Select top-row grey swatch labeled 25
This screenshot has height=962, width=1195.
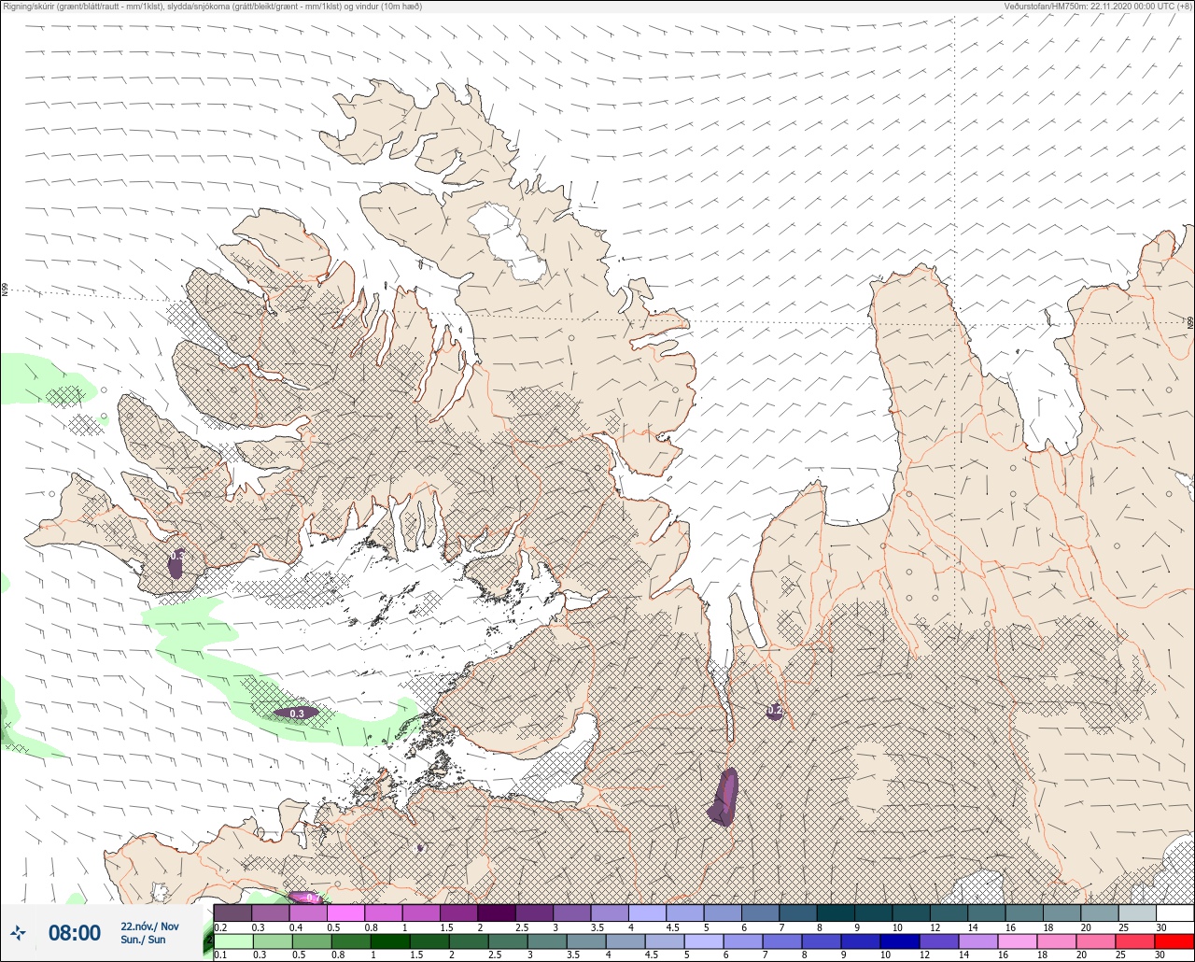(x=1137, y=912)
